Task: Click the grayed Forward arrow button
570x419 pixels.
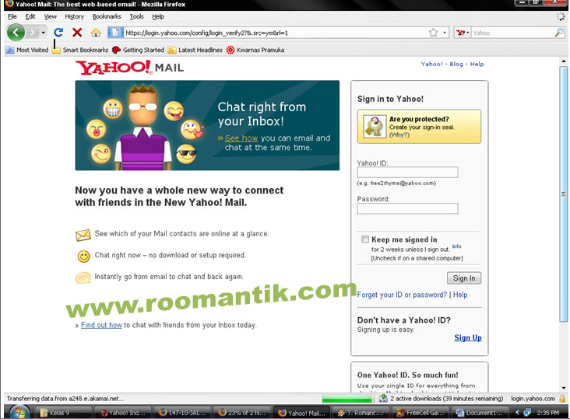Action: (33, 33)
